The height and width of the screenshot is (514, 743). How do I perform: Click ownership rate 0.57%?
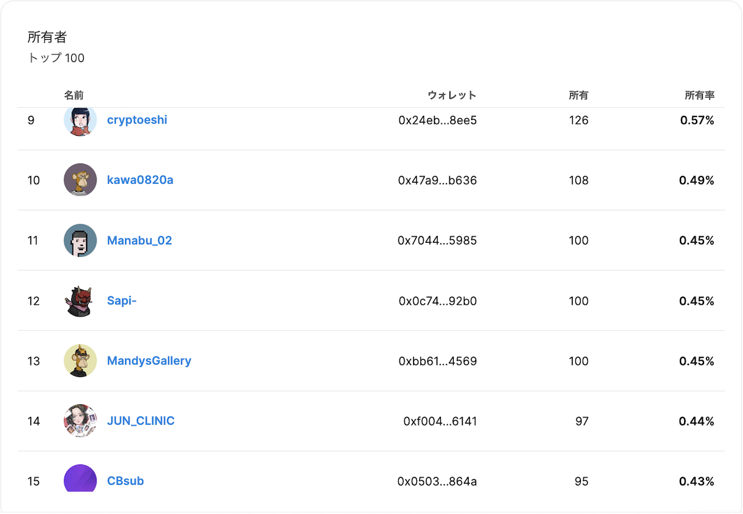(697, 120)
